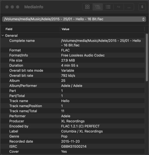Click the '2015-11-20' recorded date value
149x155 pixels.
pos(70,141)
